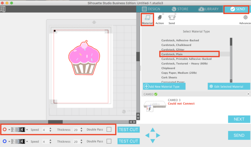The width and height of the screenshot is (251, 147).
Task: Enable Double Pass for blue line
Action: point(109,141)
